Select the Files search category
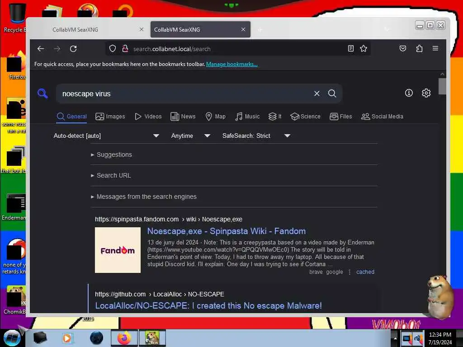The height and width of the screenshot is (347, 463). pos(341,116)
